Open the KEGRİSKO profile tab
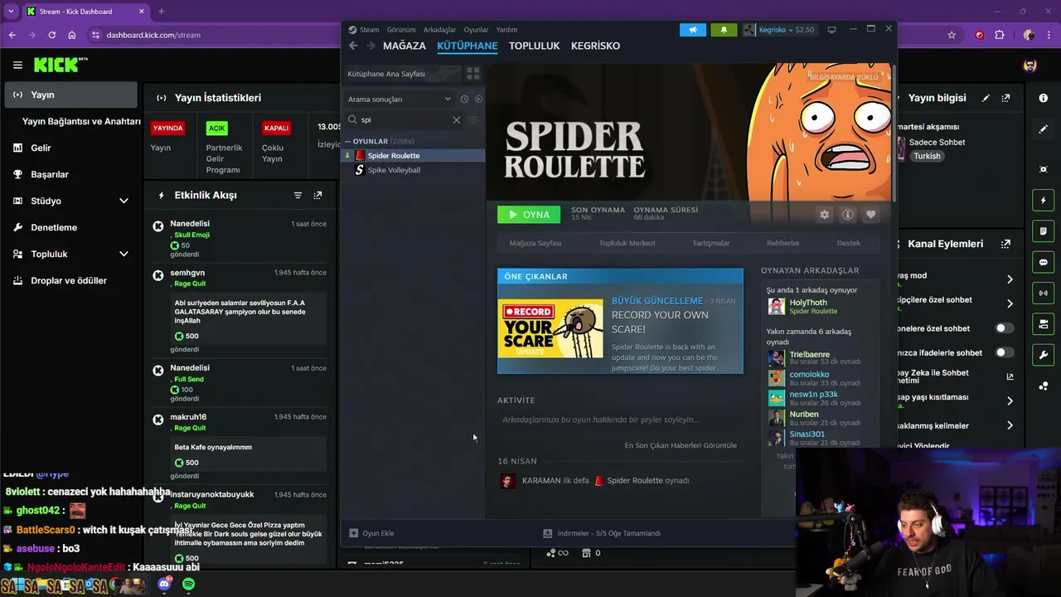Viewport: 1061px width, 597px height. [595, 46]
